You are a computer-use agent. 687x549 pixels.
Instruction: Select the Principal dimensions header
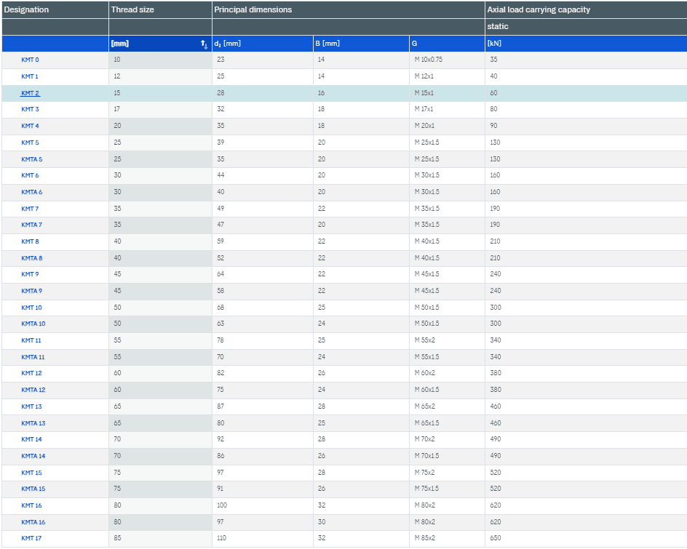coord(253,9)
